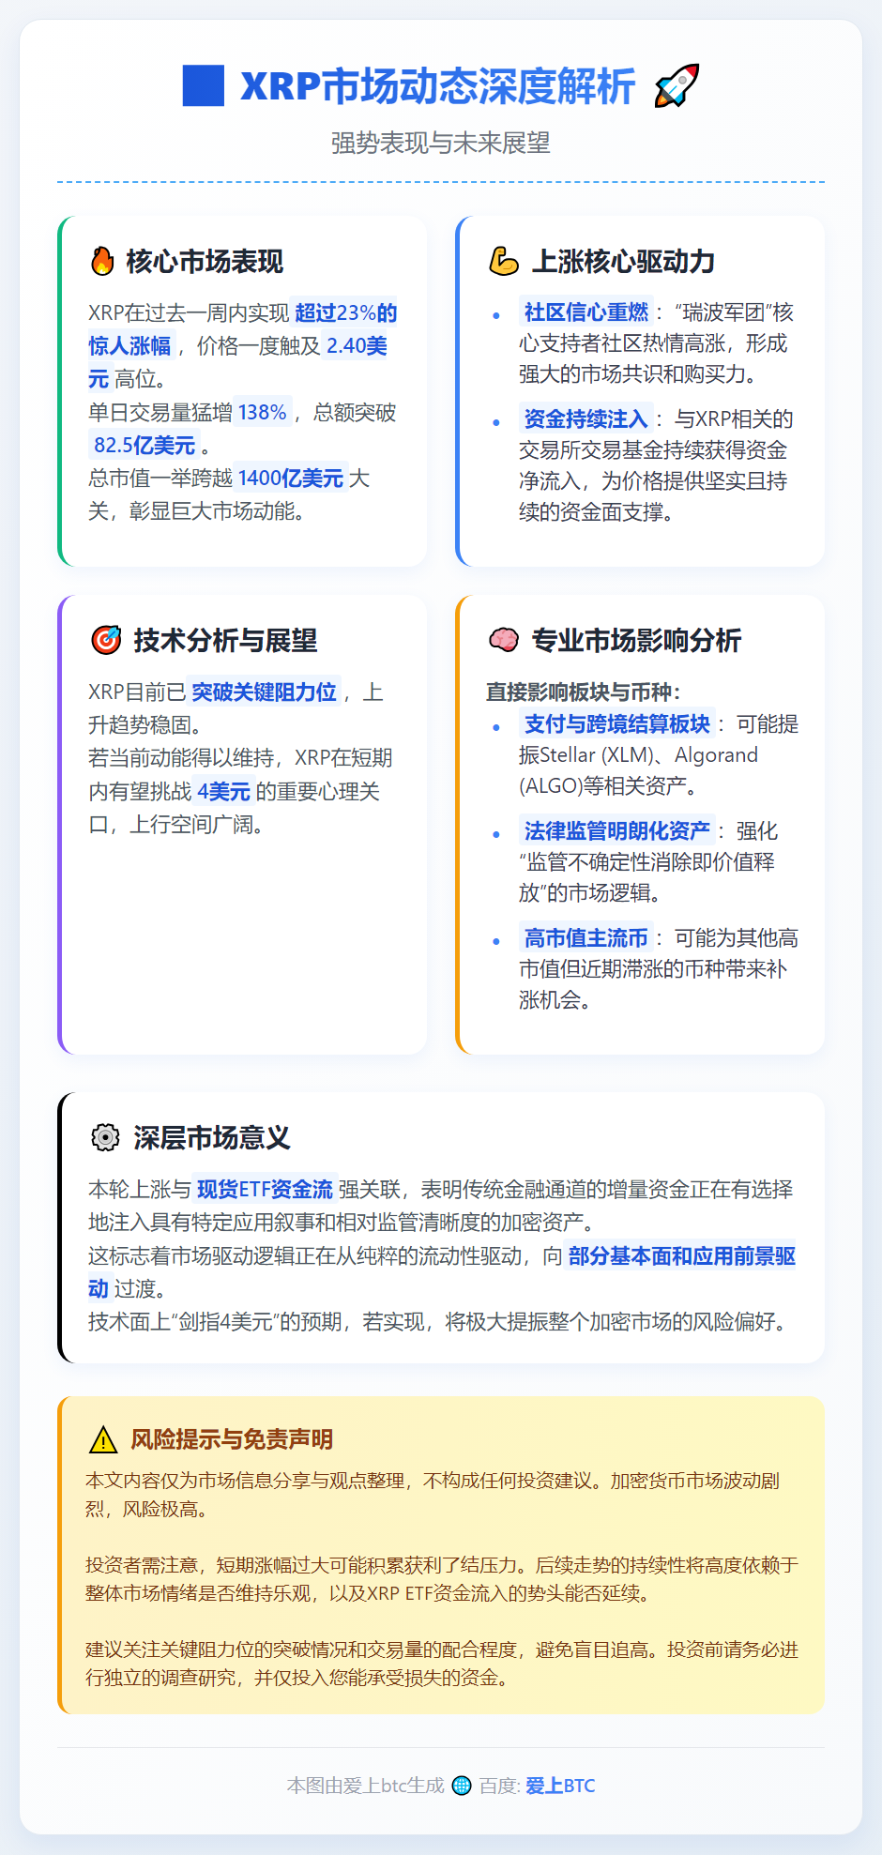Click the globe icon in the footer
The image size is (882, 1855).
click(462, 1786)
